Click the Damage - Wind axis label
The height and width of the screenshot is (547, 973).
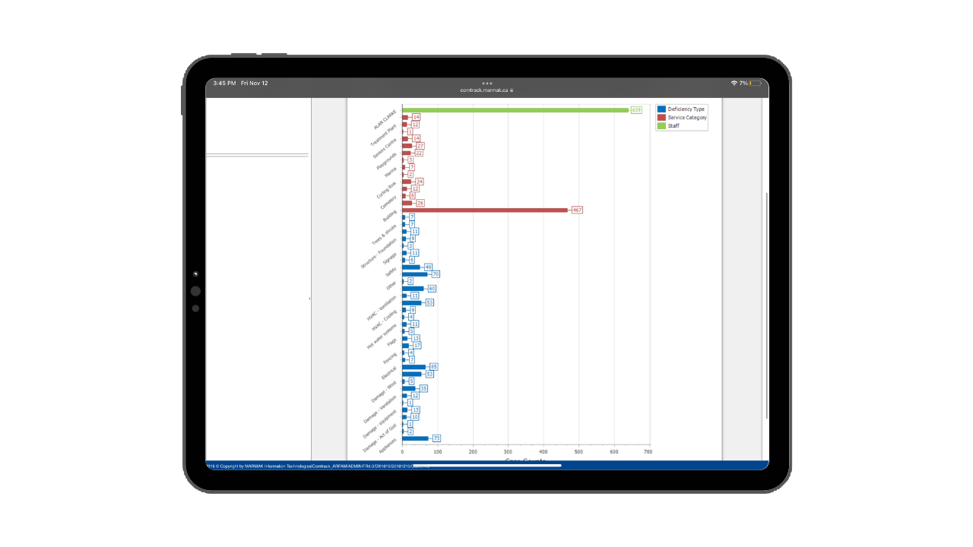[385, 392]
